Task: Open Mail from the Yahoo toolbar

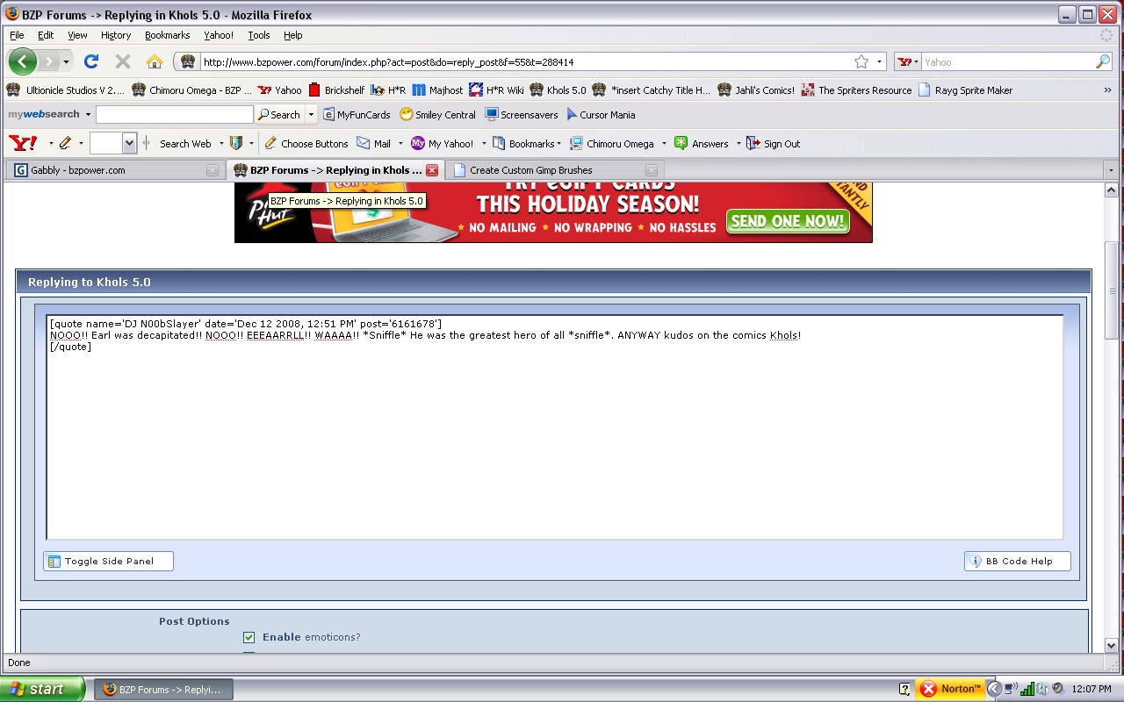Action: click(x=374, y=143)
